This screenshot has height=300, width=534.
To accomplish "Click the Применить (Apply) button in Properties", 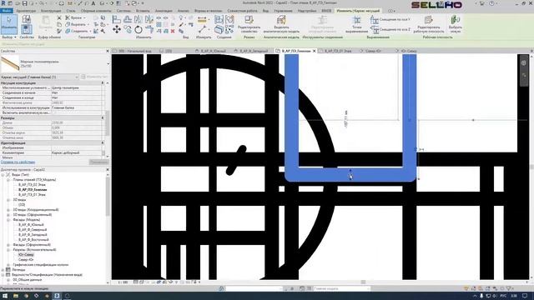I will [98, 162].
